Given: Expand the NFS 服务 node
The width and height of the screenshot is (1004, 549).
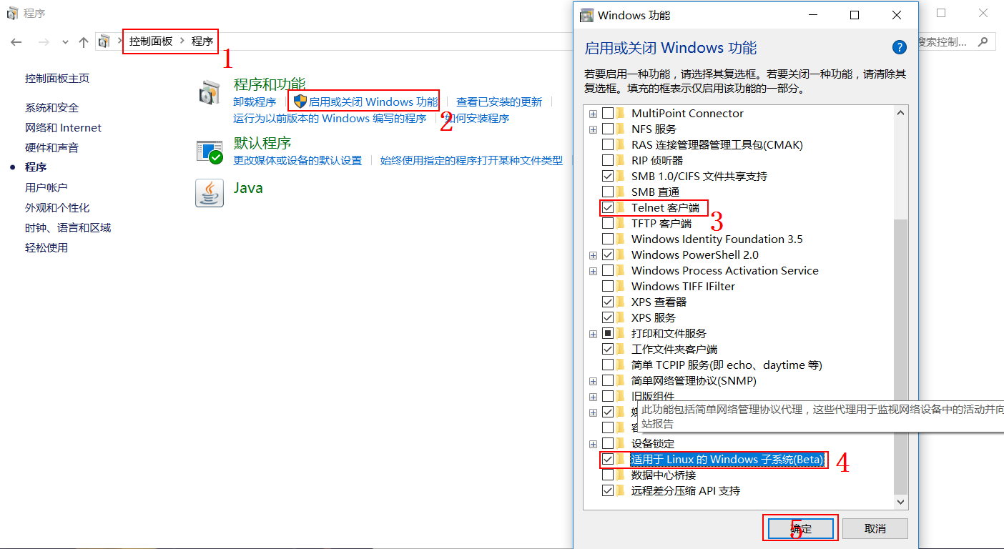Looking at the screenshot, I should tap(593, 129).
